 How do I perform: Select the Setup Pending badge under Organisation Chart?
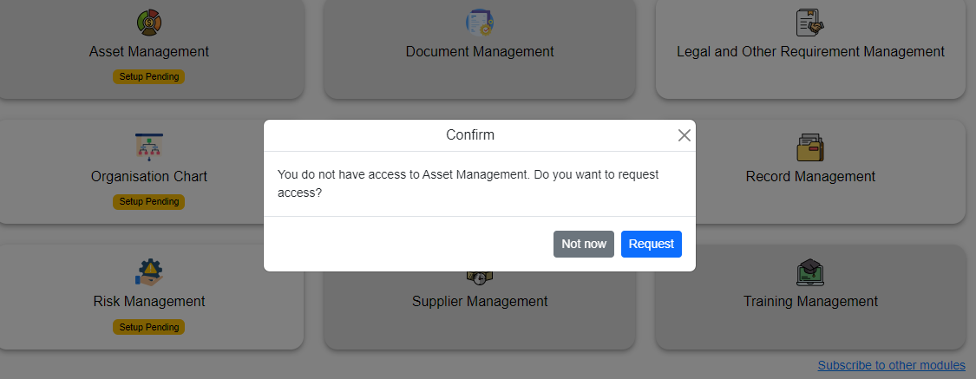(149, 201)
